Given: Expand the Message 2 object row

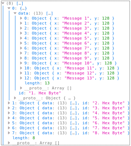Looking at the screenshot, I should [21, 23].
